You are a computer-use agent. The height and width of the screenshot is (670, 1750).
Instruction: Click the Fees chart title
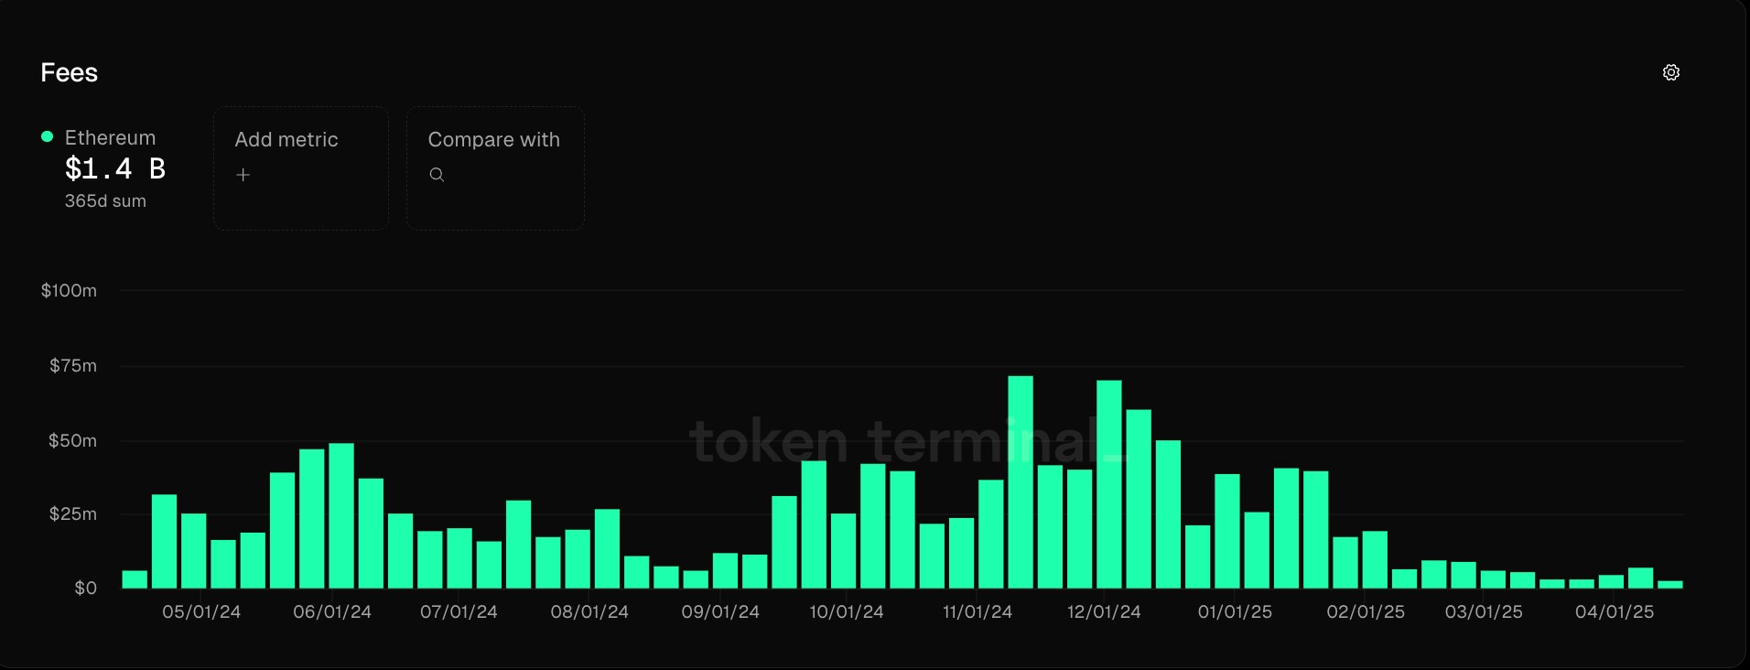(x=69, y=72)
